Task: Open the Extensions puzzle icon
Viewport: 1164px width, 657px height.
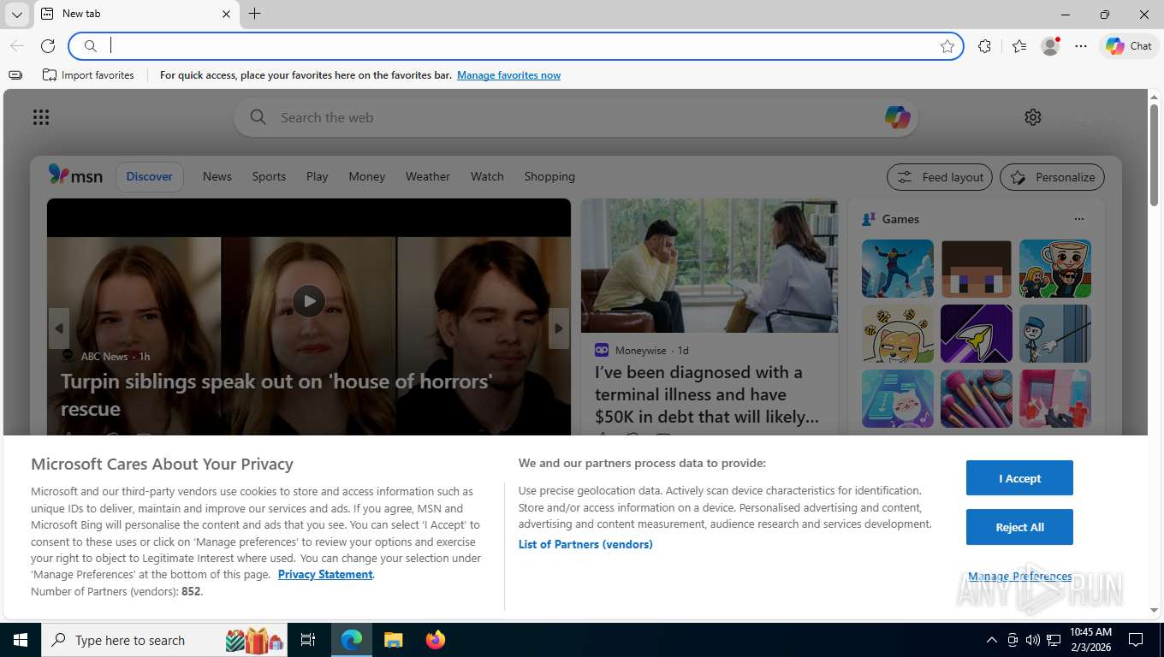Action: pos(984,46)
